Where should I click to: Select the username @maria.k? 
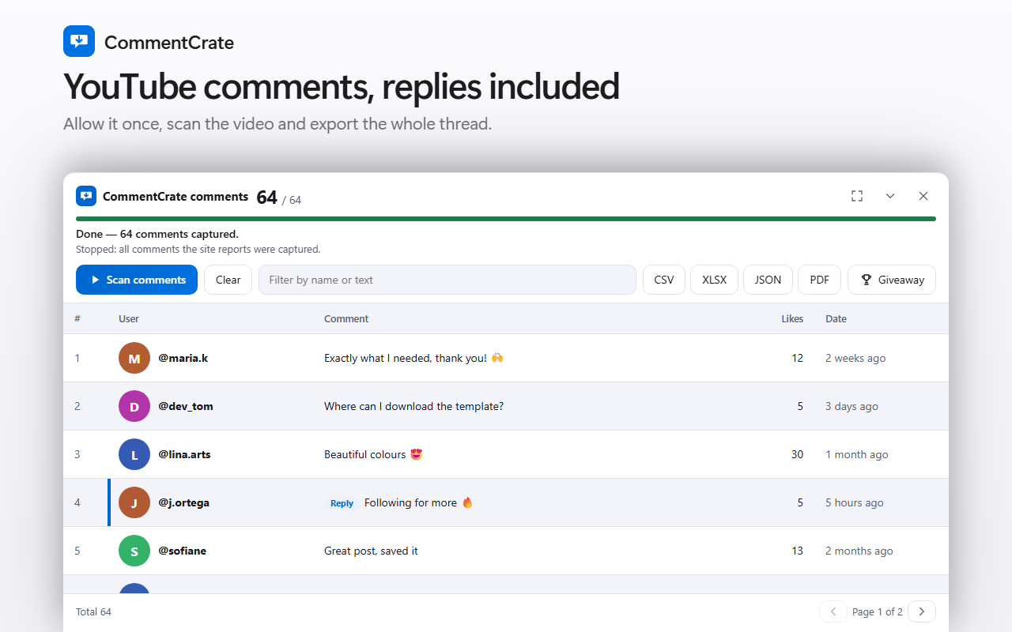click(x=183, y=358)
